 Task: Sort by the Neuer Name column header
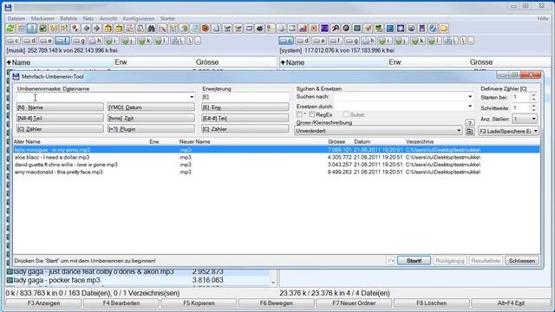194,141
